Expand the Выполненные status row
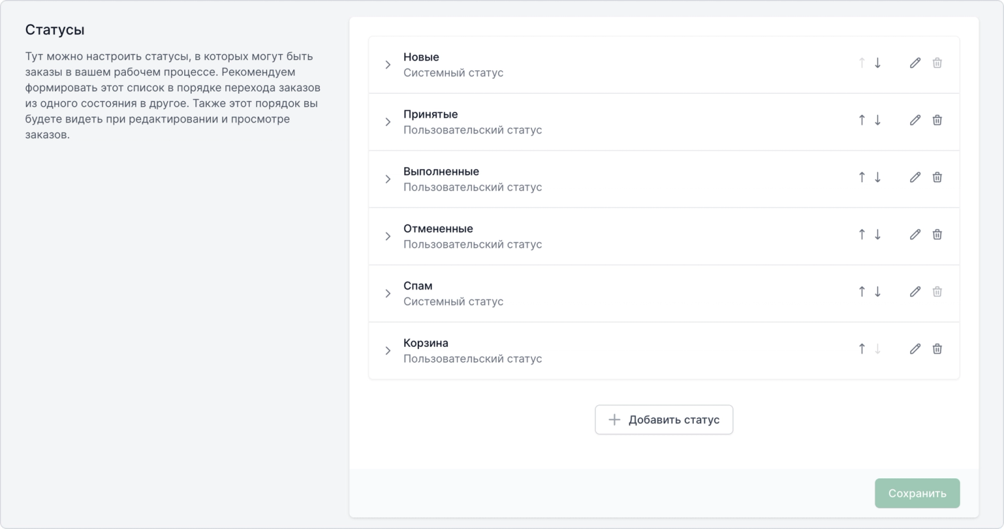 pyautogui.click(x=388, y=179)
